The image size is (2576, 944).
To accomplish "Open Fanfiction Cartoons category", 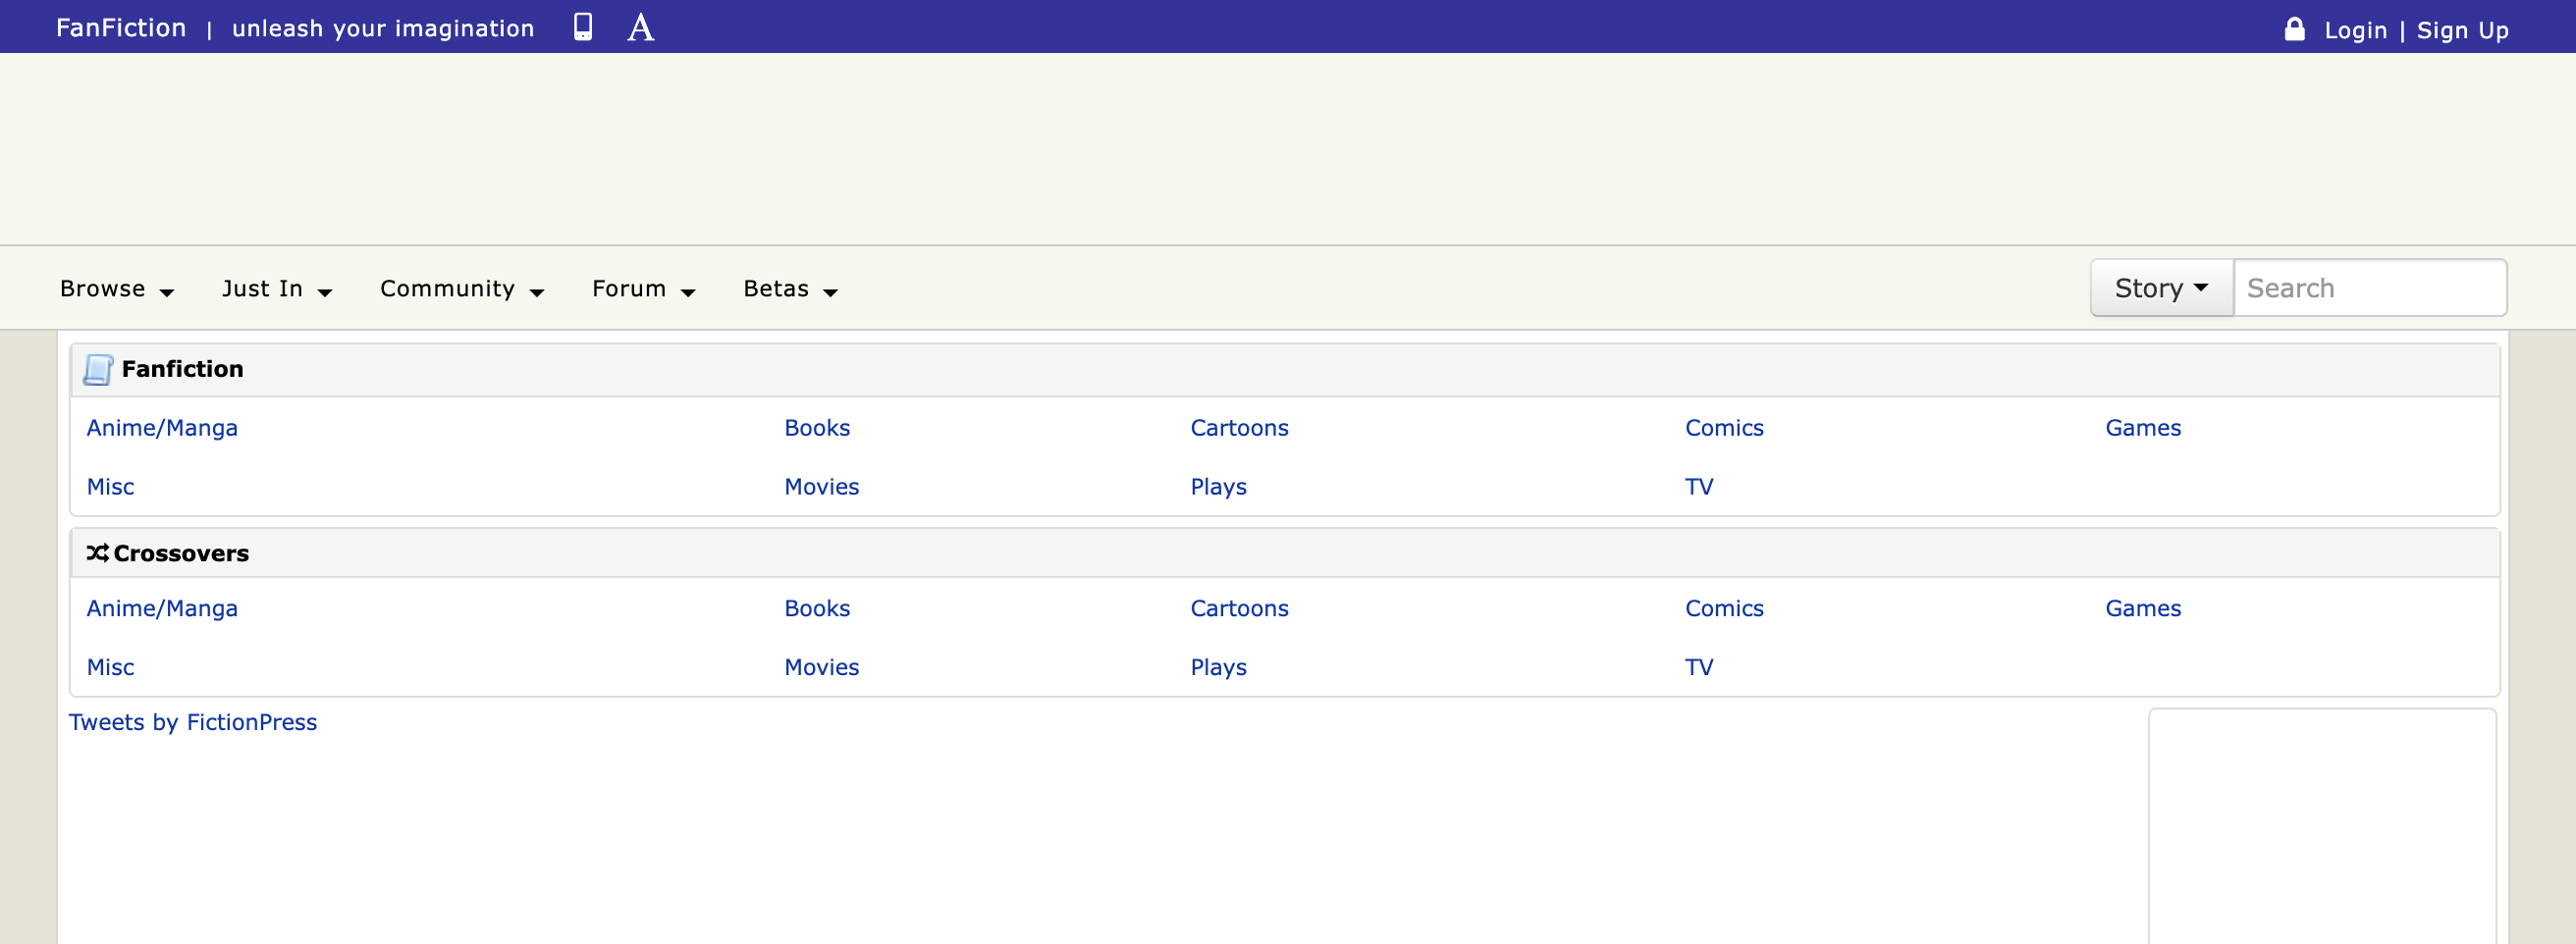I will click(x=1239, y=428).
